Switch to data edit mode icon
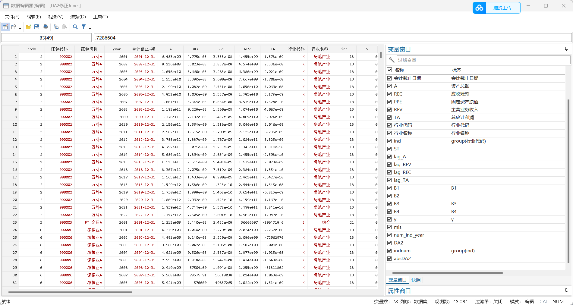 click(x=5, y=27)
